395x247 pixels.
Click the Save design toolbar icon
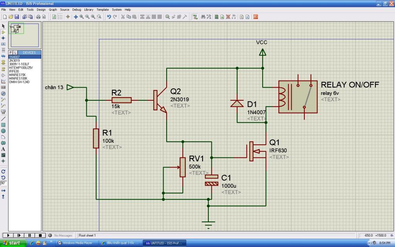(x=17, y=17)
